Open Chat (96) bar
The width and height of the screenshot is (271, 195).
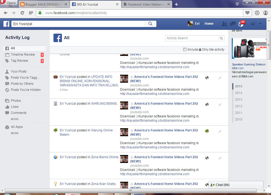pos(236,185)
